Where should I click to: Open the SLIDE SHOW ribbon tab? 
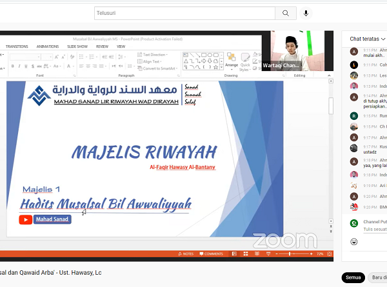pyautogui.click(x=77, y=46)
